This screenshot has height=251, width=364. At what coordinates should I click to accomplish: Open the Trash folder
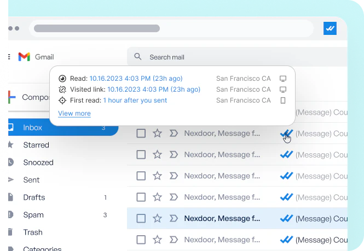[x=33, y=232]
